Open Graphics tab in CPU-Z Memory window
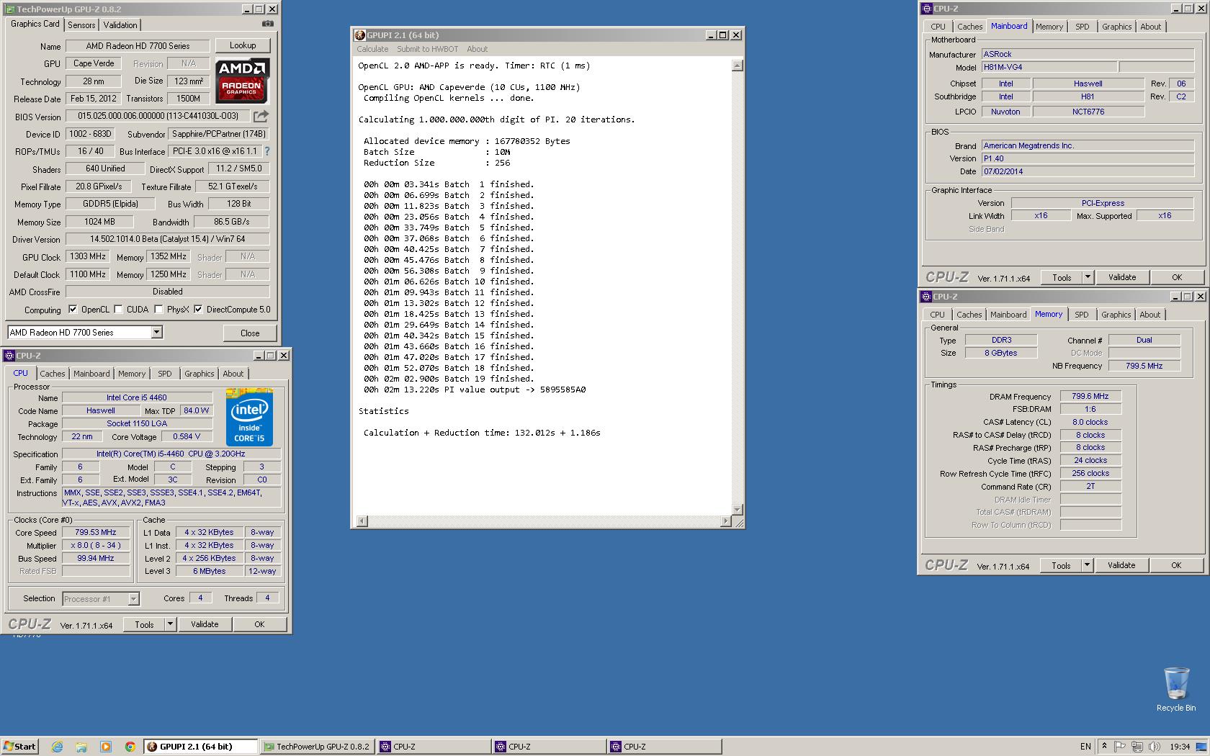This screenshot has height=756, width=1210. [x=1116, y=315]
